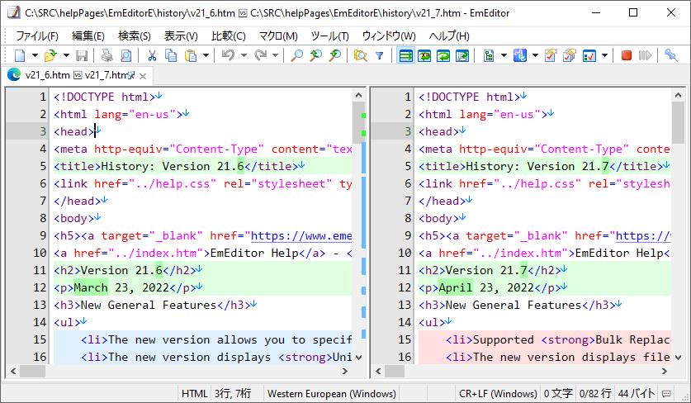The image size is (691, 403).
Task: Create a new file with the New icon
Action: pyautogui.click(x=21, y=55)
